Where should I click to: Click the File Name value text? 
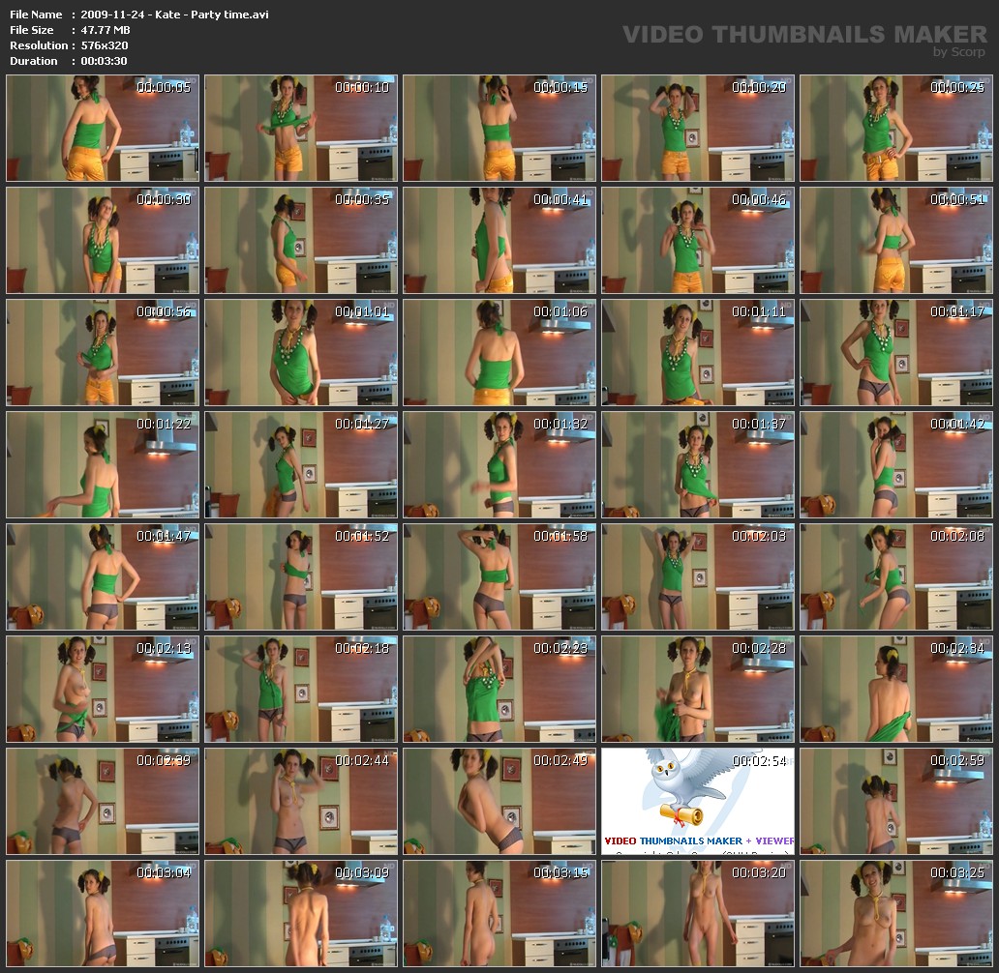[175, 15]
